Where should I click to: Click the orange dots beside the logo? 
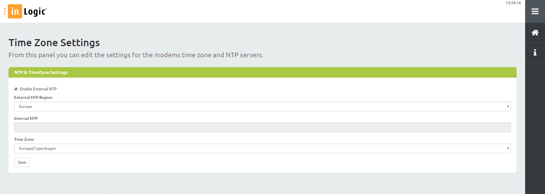(x=5, y=11)
